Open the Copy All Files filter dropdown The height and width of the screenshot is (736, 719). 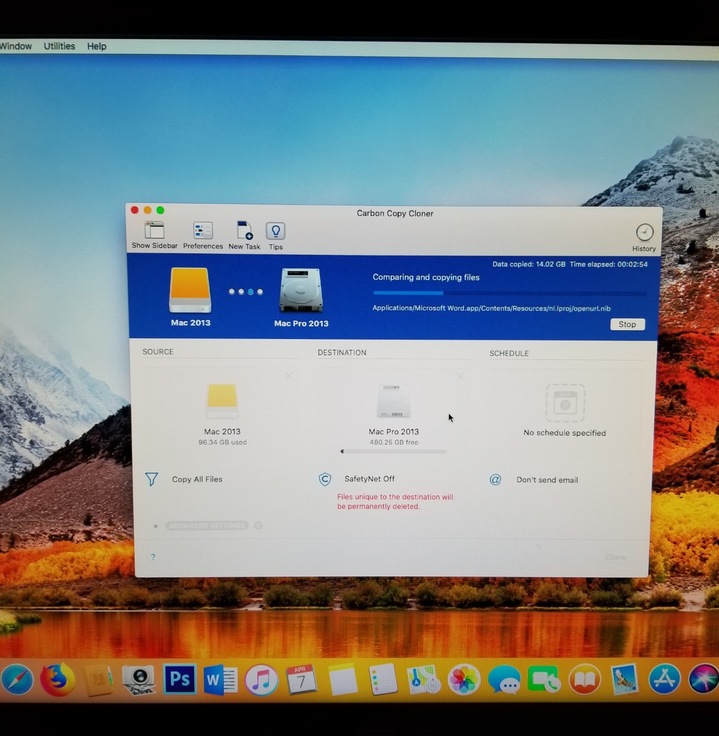(x=197, y=479)
